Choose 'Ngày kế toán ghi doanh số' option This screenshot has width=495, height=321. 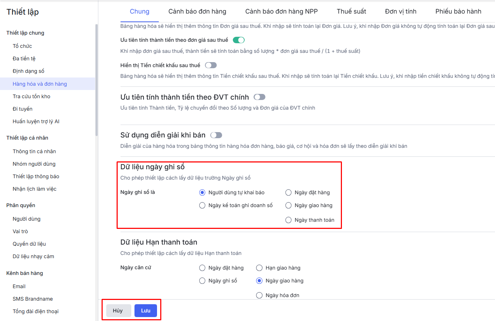click(202, 206)
